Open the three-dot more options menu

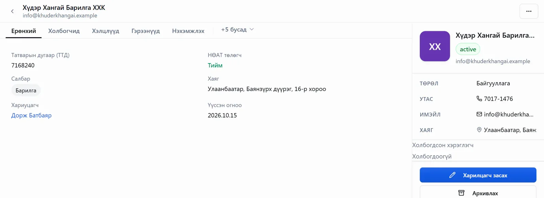tap(529, 11)
